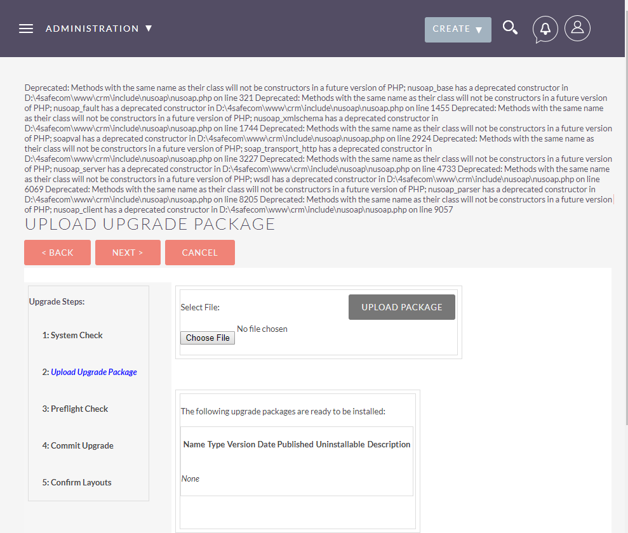
Task: Click the ready-to-install packages message
Action: click(283, 411)
